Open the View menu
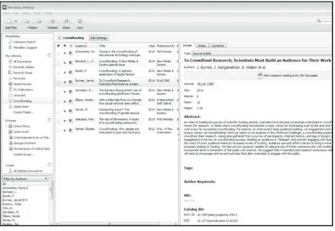The width and height of the screenshot is (335, 231). click(26, 13)
